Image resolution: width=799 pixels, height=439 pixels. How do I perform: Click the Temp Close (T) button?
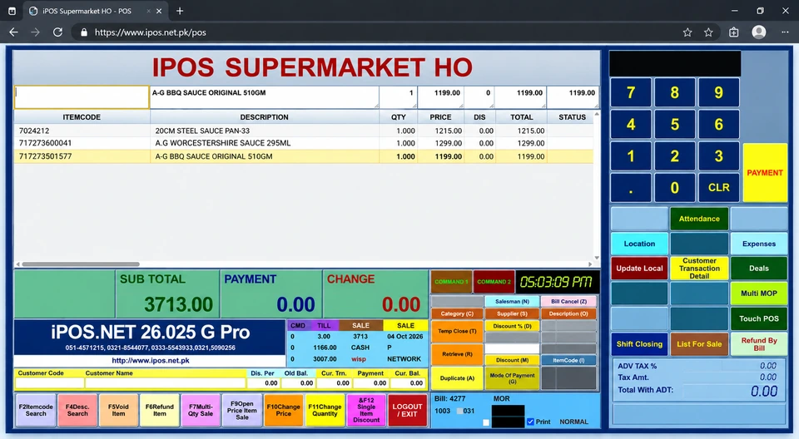(457, 331)
